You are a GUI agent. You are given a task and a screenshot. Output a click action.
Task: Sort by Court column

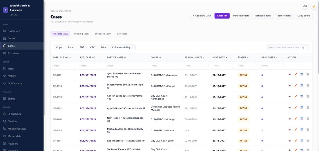pyautogui.click(x=156, y=58)
